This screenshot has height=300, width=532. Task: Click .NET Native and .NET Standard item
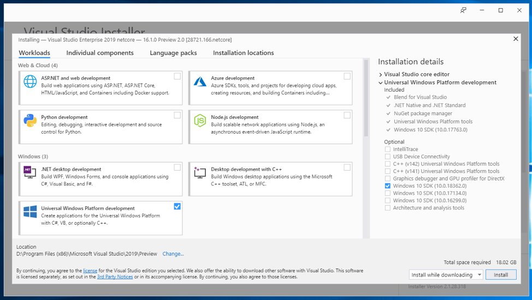pyautogui.click(x=429, y=105)
